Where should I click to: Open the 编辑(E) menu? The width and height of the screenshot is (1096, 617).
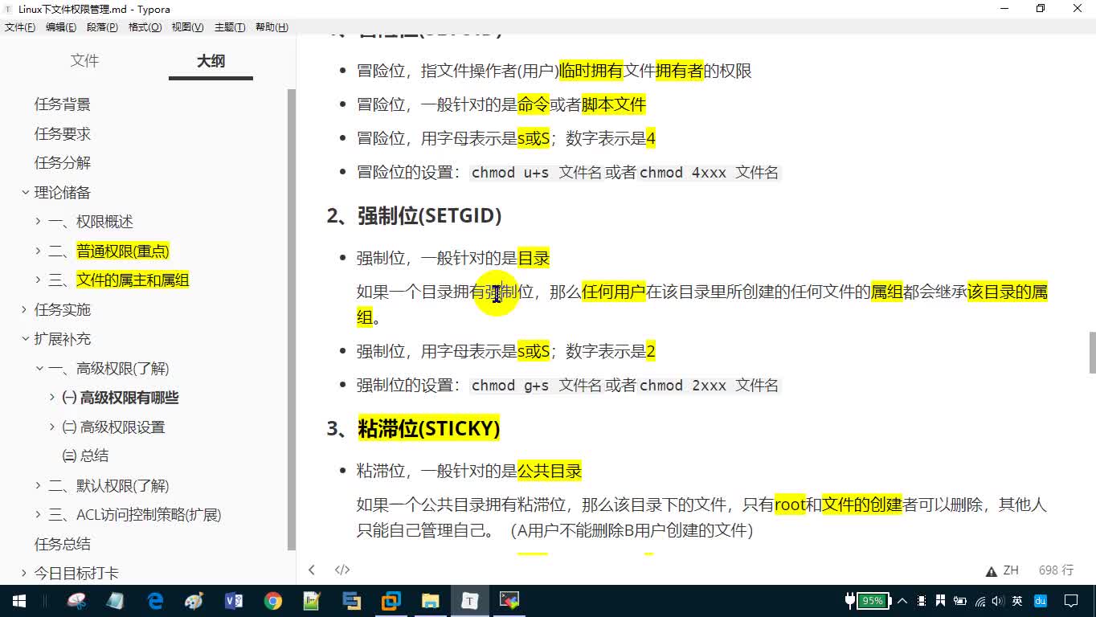[x=61, y=27]
